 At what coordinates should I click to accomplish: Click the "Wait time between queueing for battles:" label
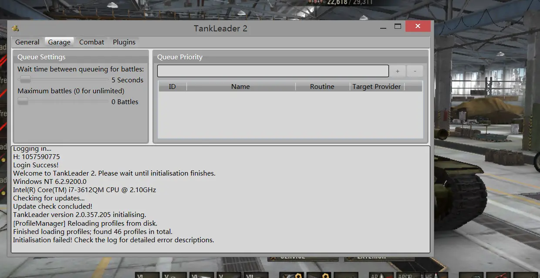pyautogui.click(x=81, y=69)
